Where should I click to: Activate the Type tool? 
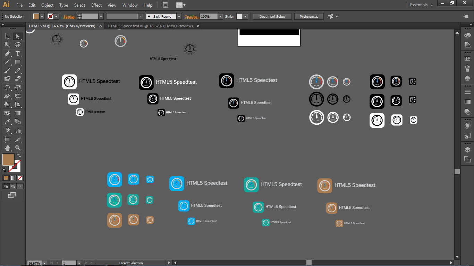(18, 54)
